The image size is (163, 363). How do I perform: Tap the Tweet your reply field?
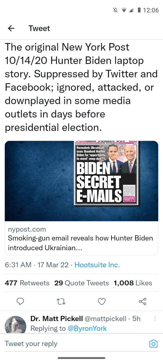coord(73,344)
